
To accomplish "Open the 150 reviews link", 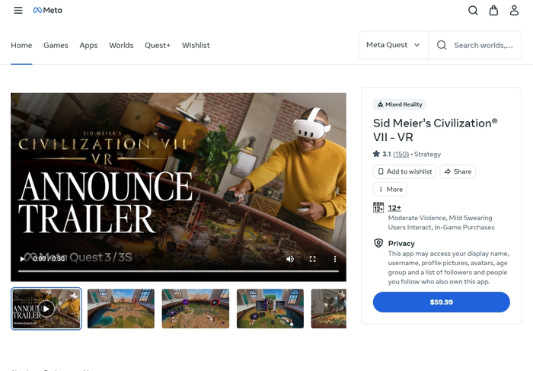I will (401, 155).
